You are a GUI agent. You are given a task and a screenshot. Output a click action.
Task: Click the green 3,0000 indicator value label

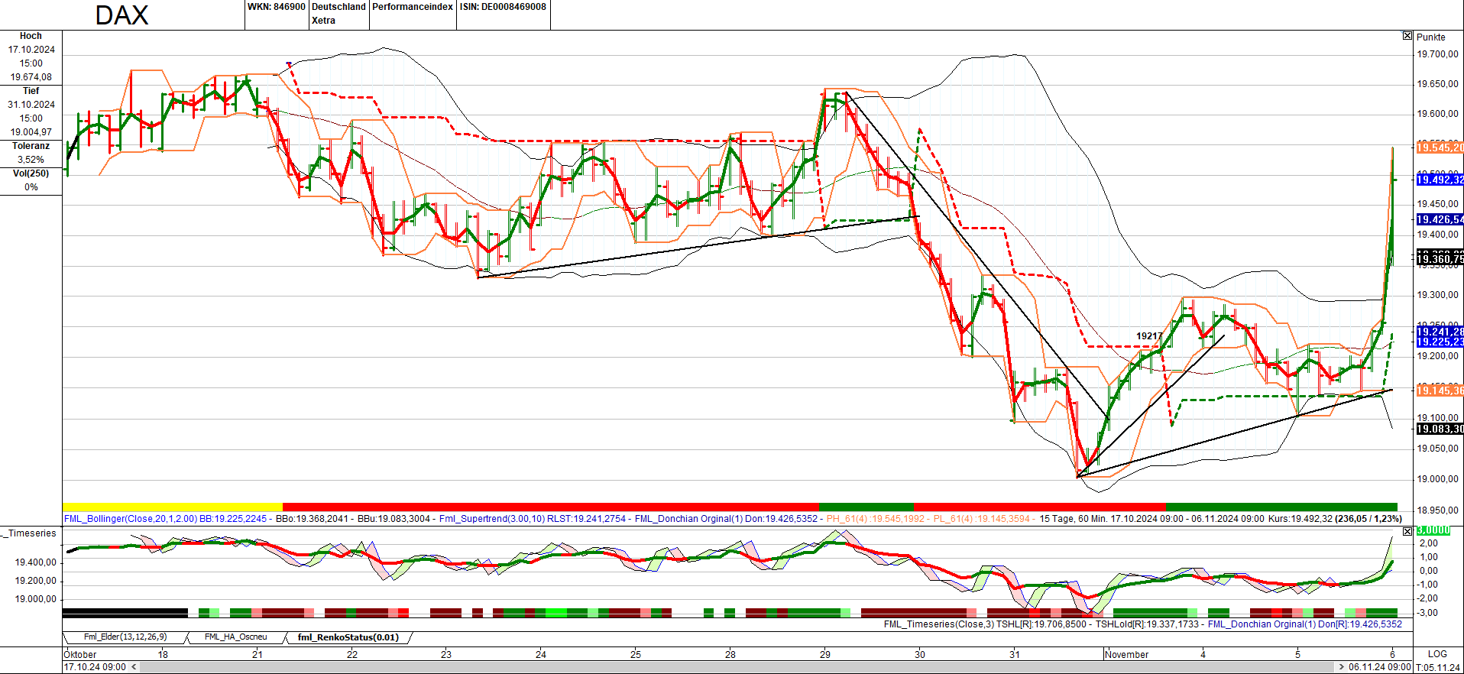point(1433,530)
